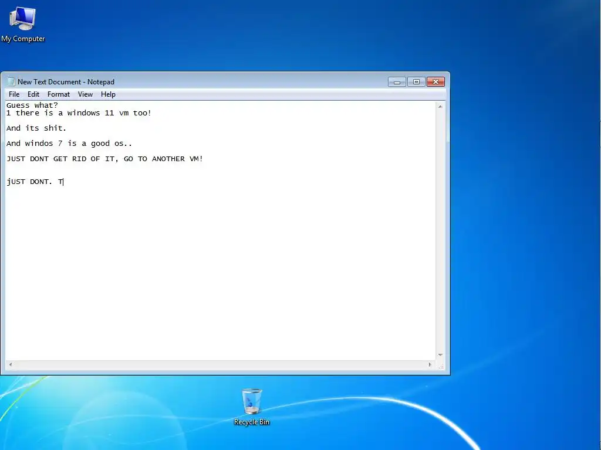This screenshot has width=601, height=450.
Task: Click the horizontal scrollbar left arrow
Action: coord(11,364)
